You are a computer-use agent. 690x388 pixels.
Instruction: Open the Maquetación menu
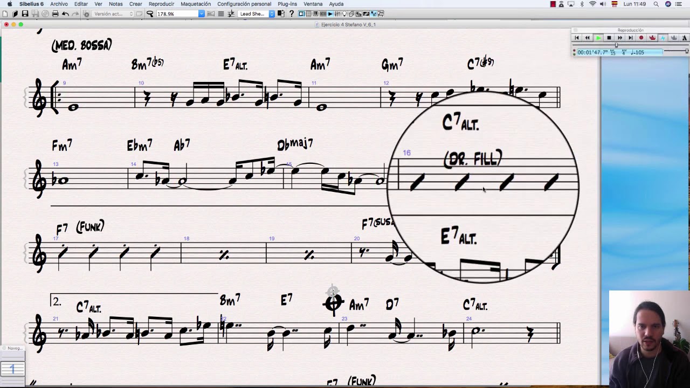coord(196,4)
